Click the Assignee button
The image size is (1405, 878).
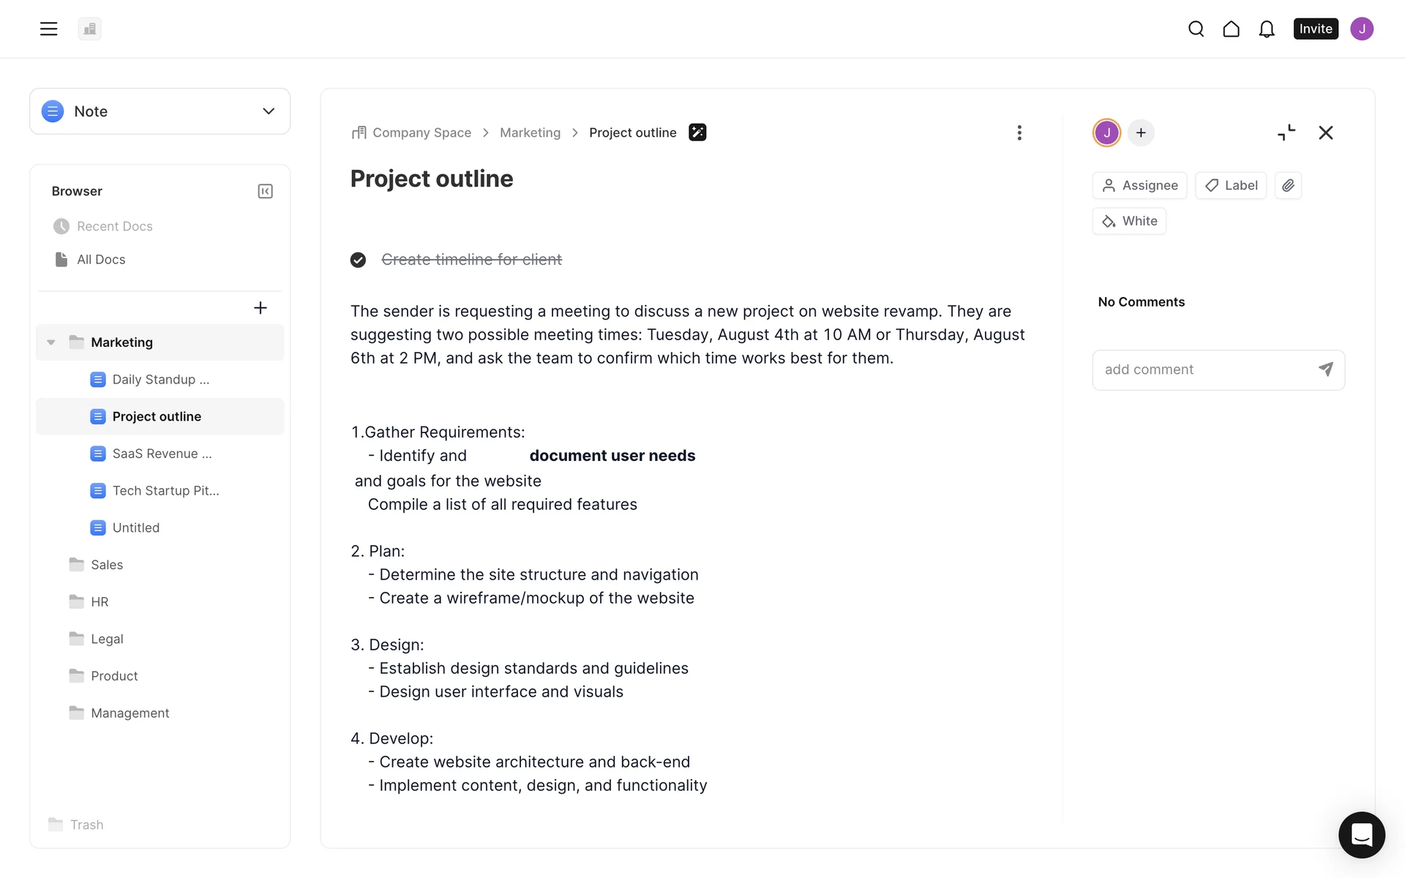pos(1139,186)
